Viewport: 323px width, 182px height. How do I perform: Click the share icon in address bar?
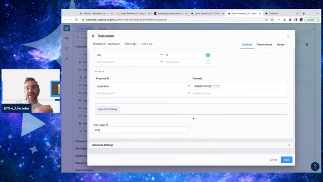(x=266, y=20)
